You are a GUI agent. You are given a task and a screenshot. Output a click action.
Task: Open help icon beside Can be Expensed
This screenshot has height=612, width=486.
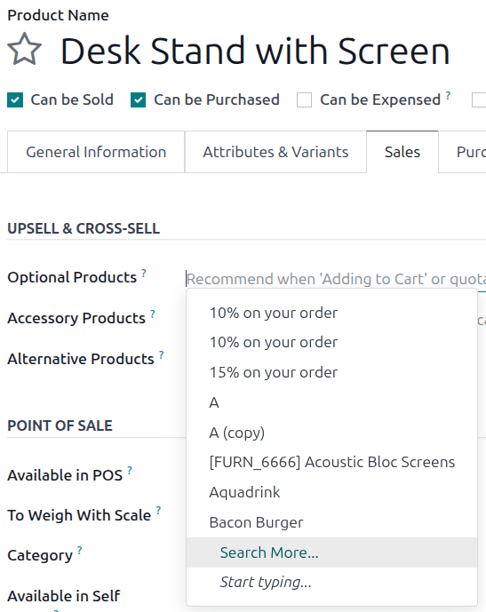click(448, 95)
